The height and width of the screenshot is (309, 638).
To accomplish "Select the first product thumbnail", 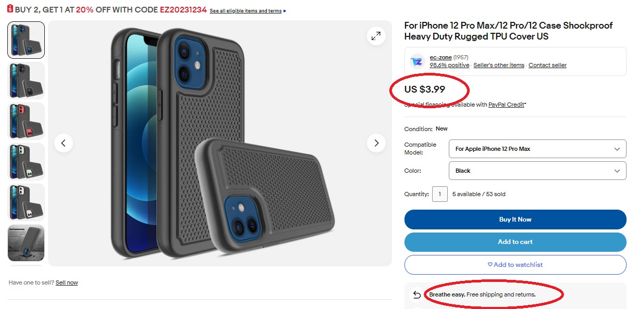I will pos(26,40).
